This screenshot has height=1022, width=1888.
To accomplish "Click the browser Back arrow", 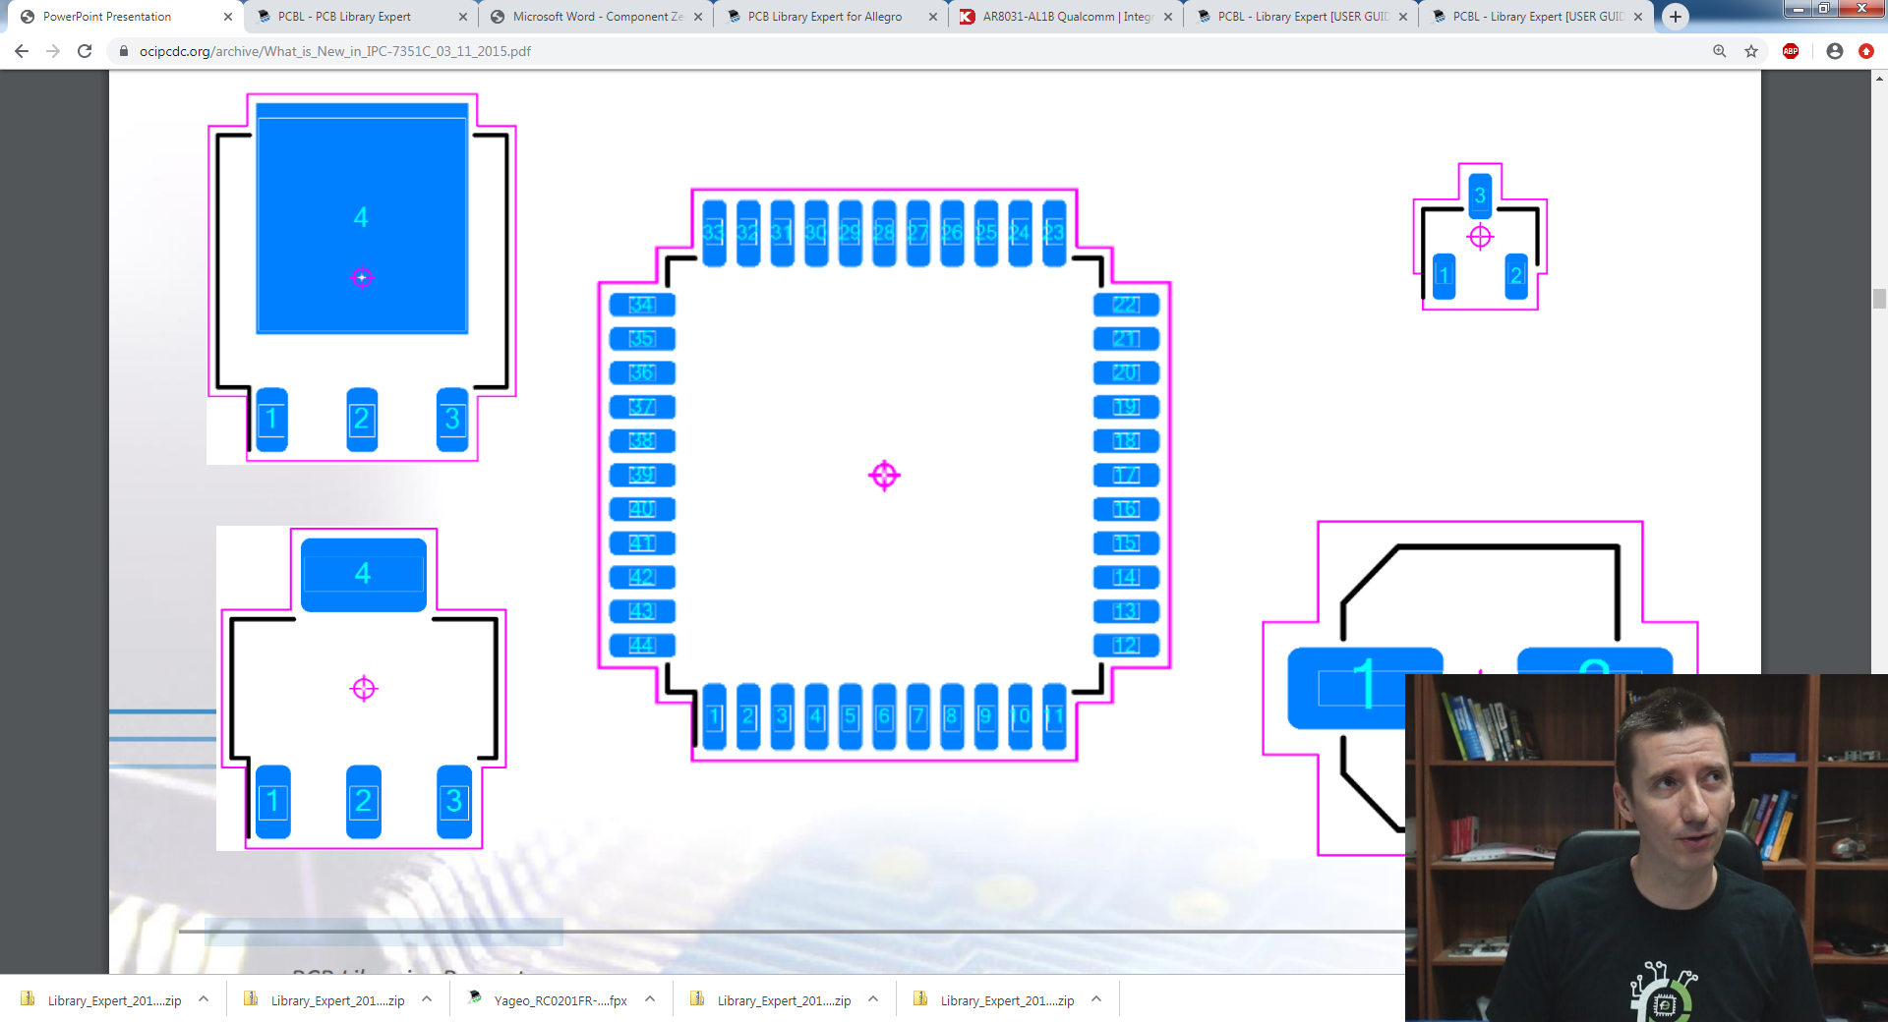I will [x=22, y=51].
